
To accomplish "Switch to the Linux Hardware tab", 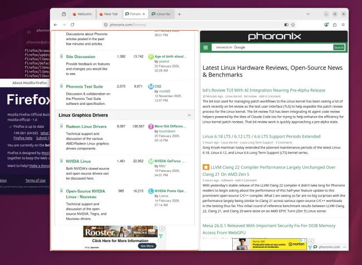I will [161, 14].
